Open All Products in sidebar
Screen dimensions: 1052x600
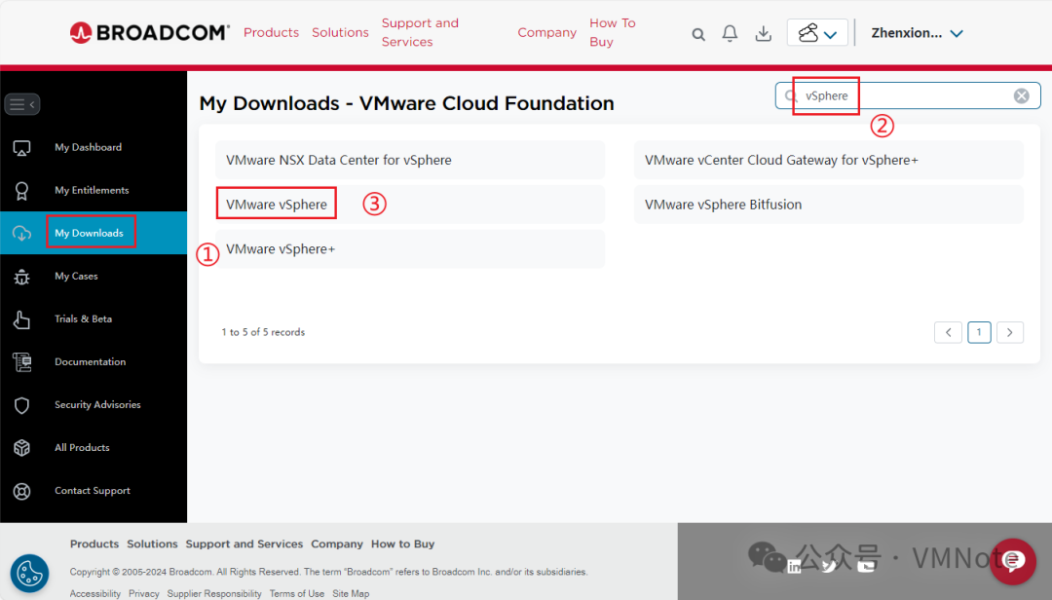pos(82,448)
